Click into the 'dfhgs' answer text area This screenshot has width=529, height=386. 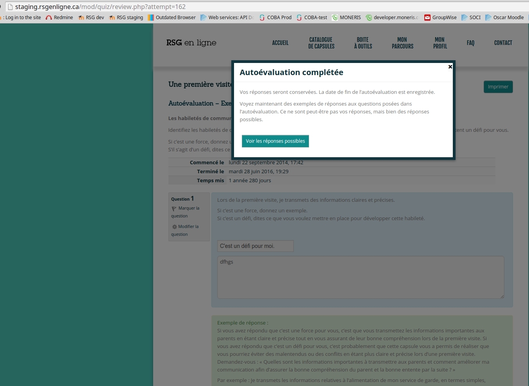(x=360, y=277)
